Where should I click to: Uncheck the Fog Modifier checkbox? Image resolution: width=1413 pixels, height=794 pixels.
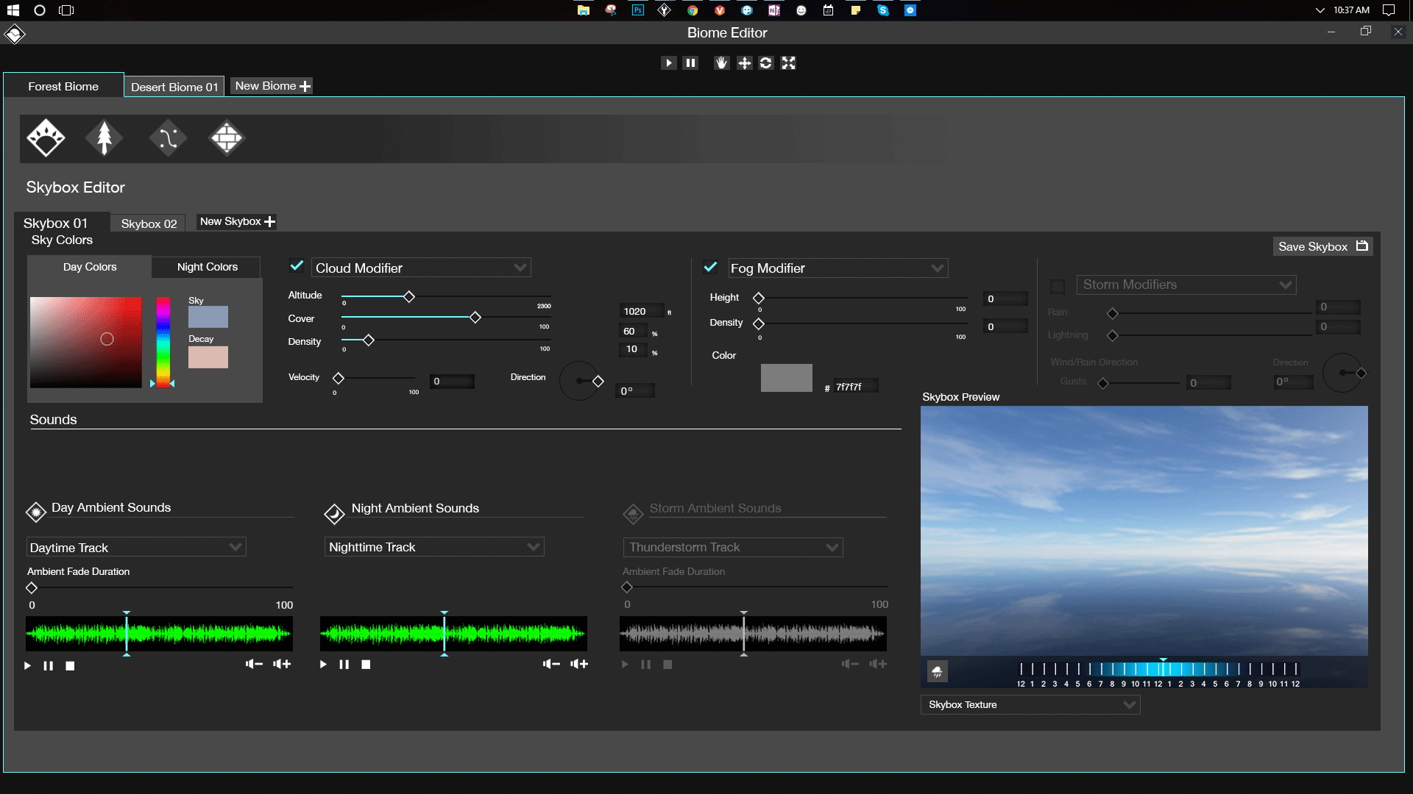[710, 267]
